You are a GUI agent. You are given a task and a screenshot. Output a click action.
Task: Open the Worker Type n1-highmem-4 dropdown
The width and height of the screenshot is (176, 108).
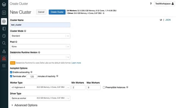40,87
